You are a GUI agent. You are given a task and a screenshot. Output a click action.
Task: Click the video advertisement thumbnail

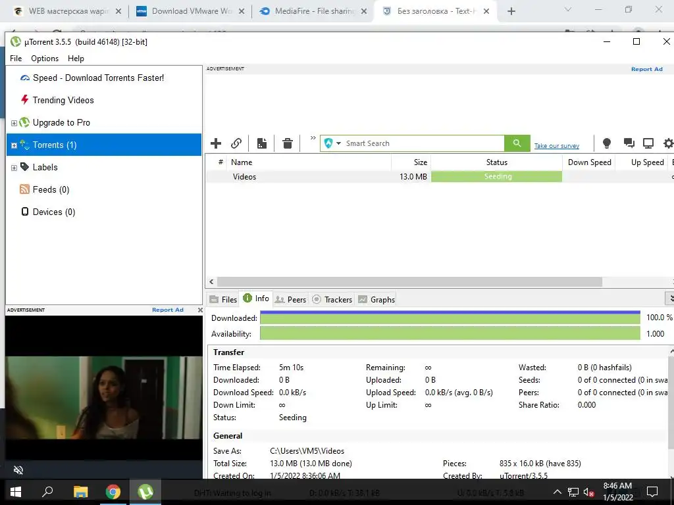103,398
